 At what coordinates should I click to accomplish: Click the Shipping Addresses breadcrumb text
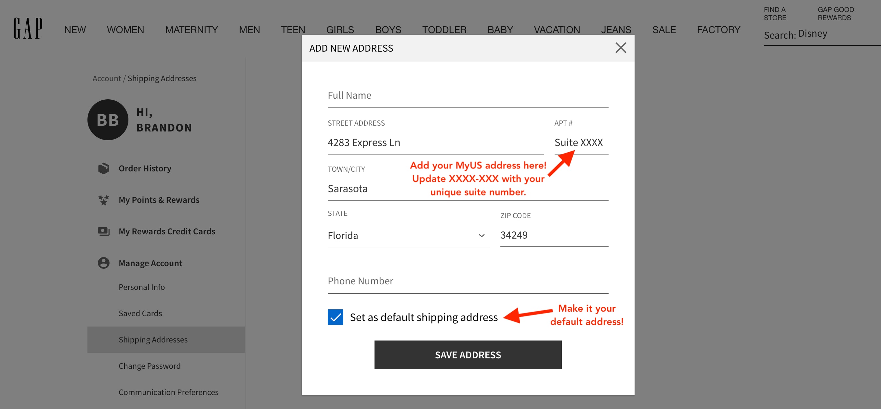click(x=162, y=78)
